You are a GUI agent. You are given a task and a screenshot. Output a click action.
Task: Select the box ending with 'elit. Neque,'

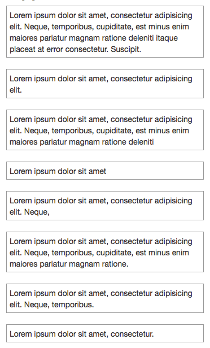tap(105, 206)
